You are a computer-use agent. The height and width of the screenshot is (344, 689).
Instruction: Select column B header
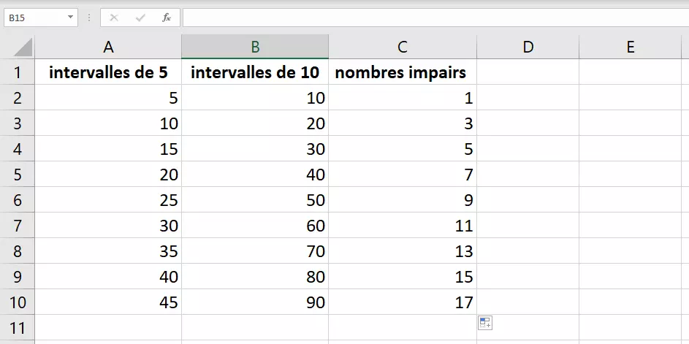[255, 47]
